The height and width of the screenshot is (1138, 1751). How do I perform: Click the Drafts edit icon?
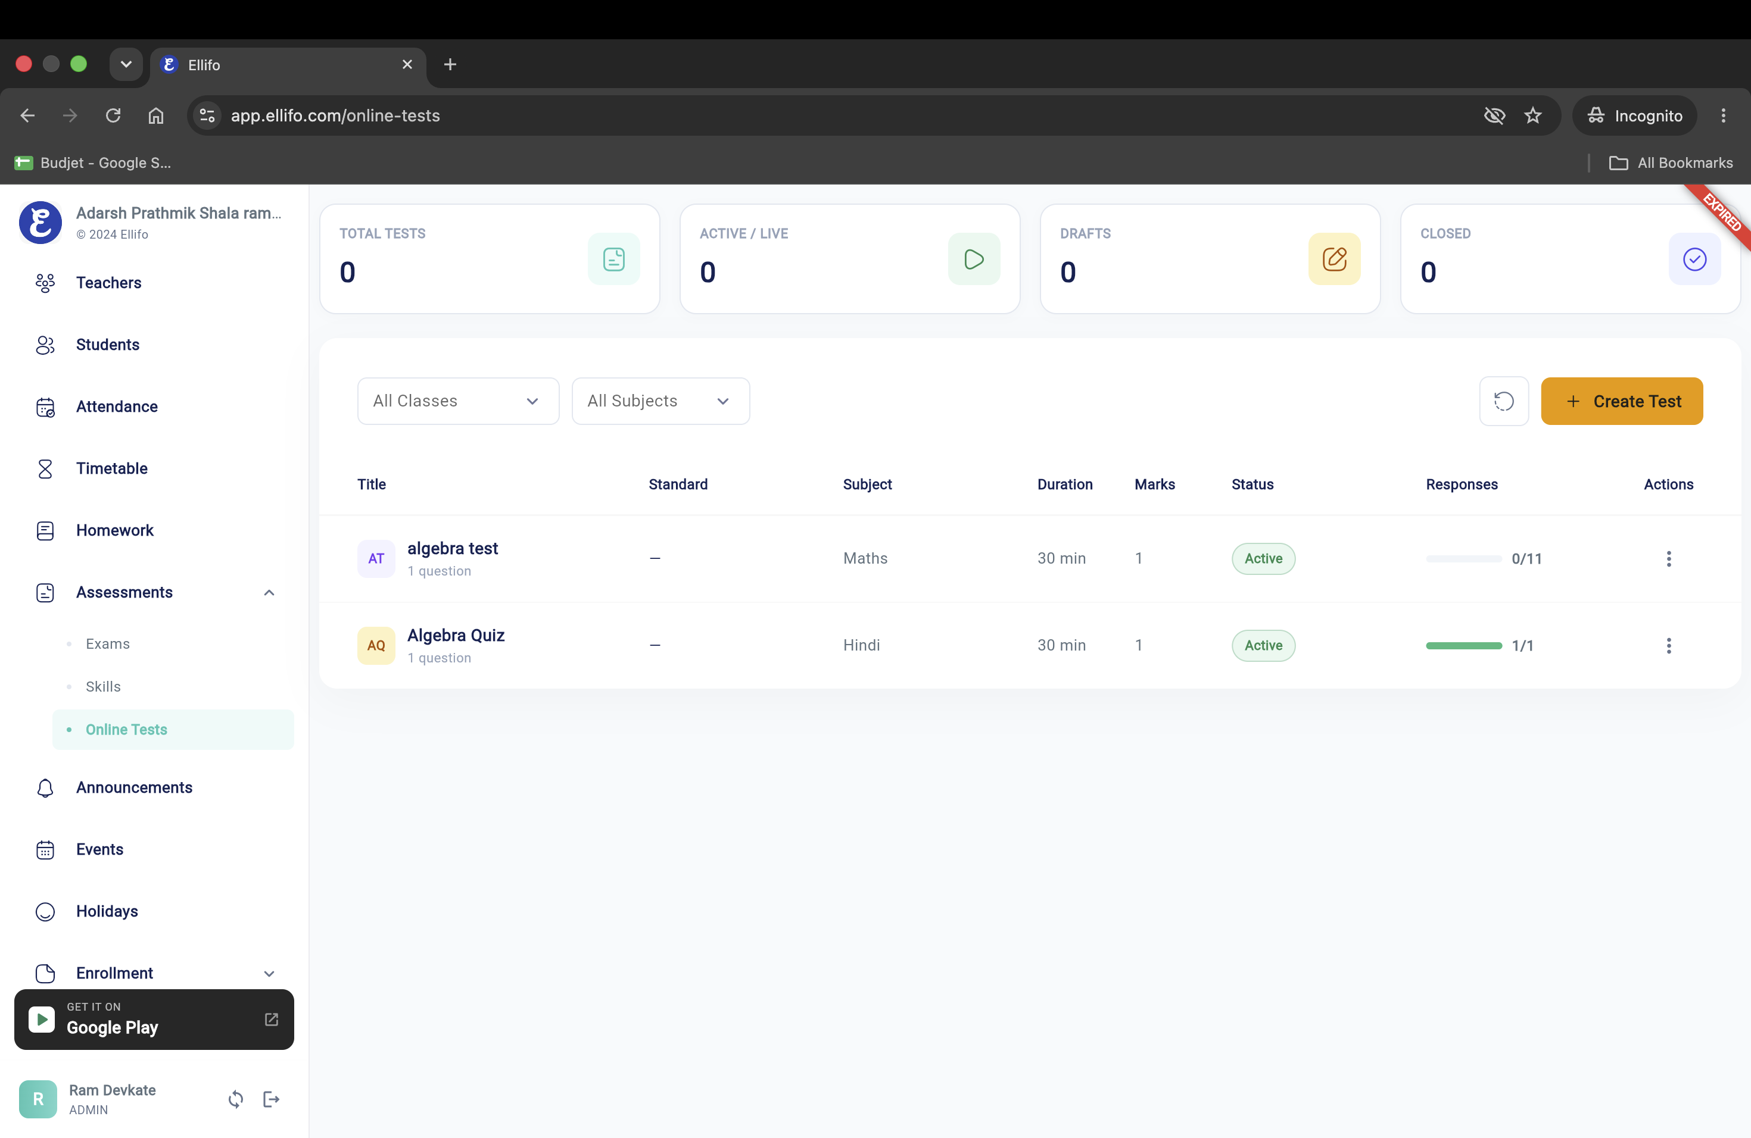[x=1334, y=259]
